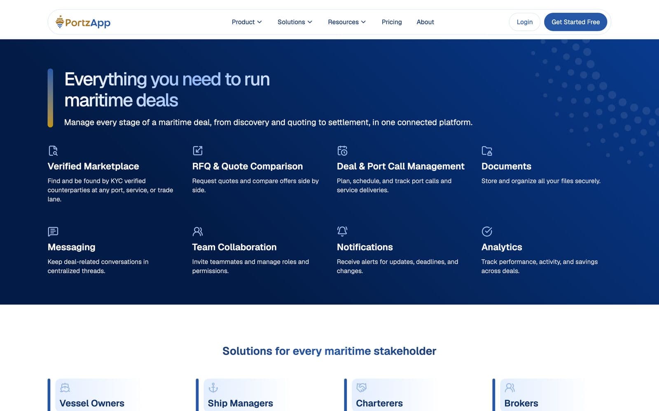This screenshot has height=411, width=659.
Task: Select the Vessel Owners card title
Action: point(92,403)
